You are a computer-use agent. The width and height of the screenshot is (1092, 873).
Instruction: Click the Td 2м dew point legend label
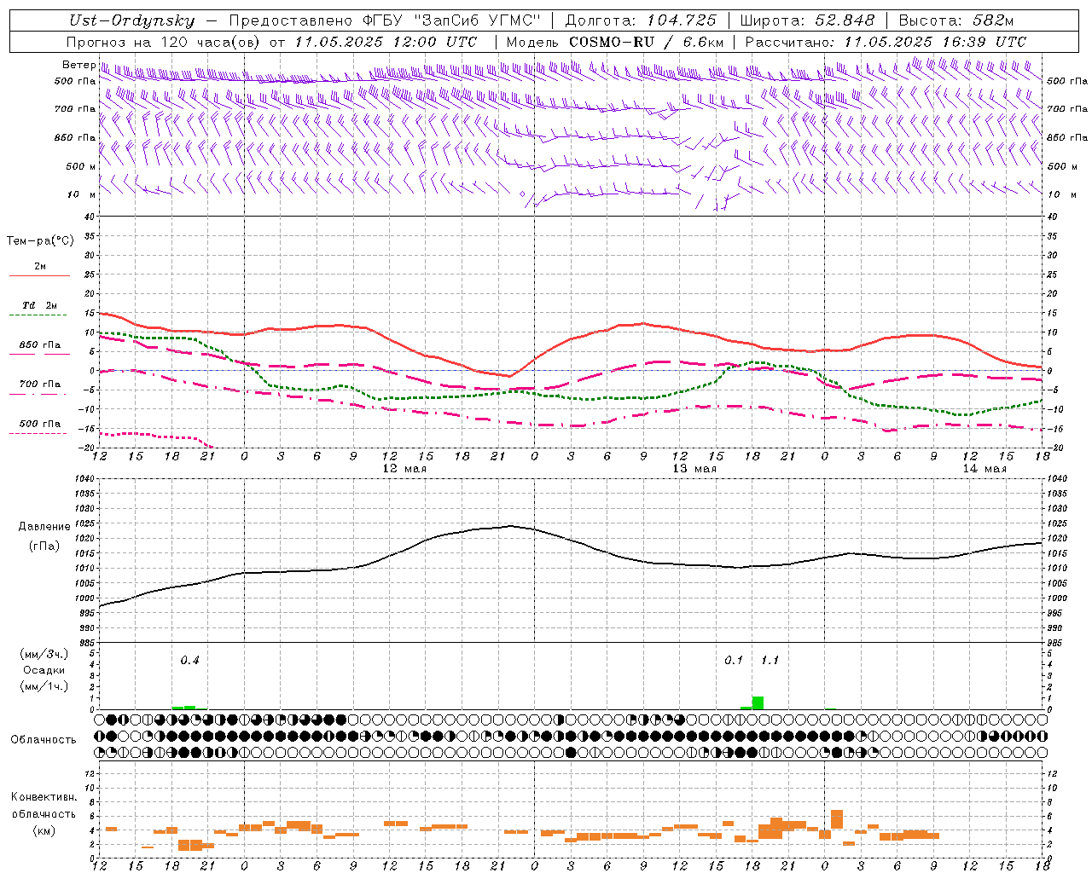click(x=40, y=305)
